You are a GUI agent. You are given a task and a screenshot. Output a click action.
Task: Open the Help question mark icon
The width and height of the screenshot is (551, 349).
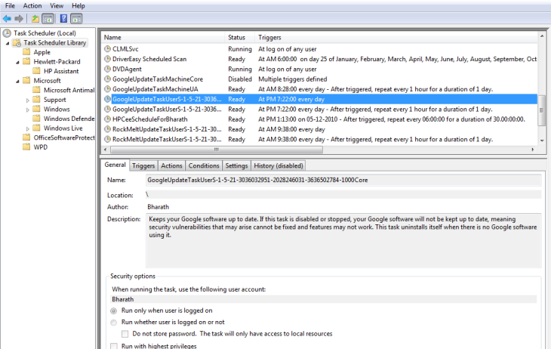pyautogui.click(x=63, y=19)
